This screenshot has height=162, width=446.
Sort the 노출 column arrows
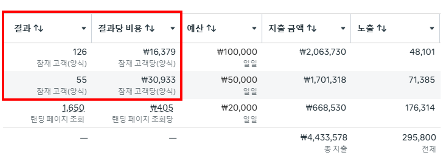[381, 28]
